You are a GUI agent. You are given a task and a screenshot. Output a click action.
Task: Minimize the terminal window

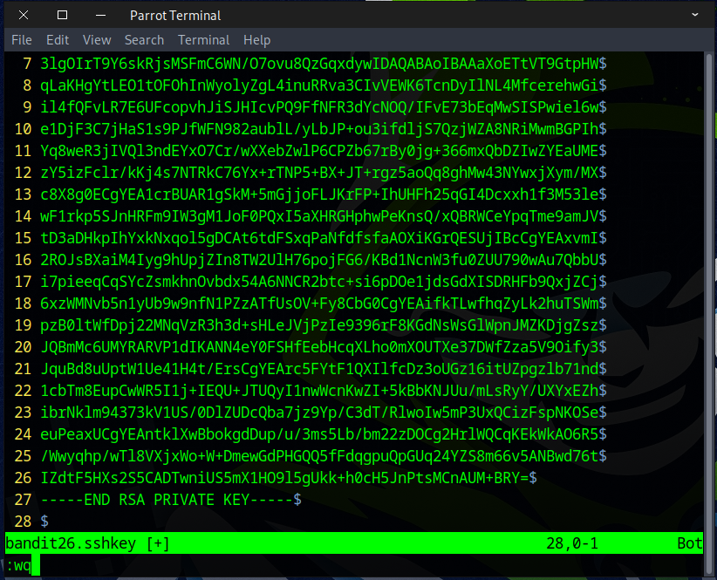pyautogui.click(x=102, y=15)
